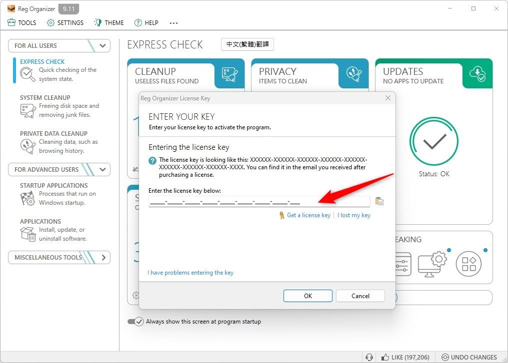
Task: Open the Tools menu
Action: 21,22
